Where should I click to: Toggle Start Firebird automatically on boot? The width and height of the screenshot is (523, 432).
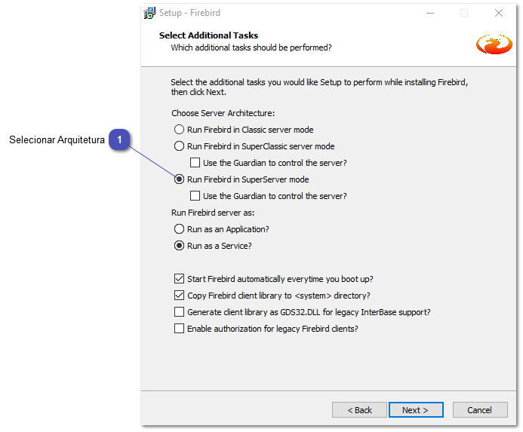point(180,279)
